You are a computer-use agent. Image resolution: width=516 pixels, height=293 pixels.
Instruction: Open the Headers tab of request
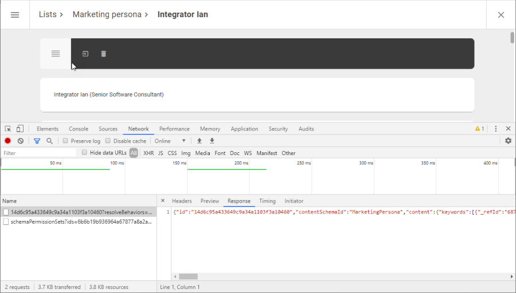click(182, 201)
